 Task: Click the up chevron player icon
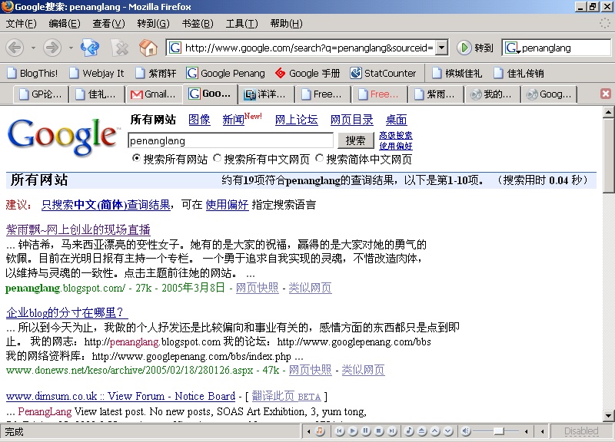[x=435, y=431]
